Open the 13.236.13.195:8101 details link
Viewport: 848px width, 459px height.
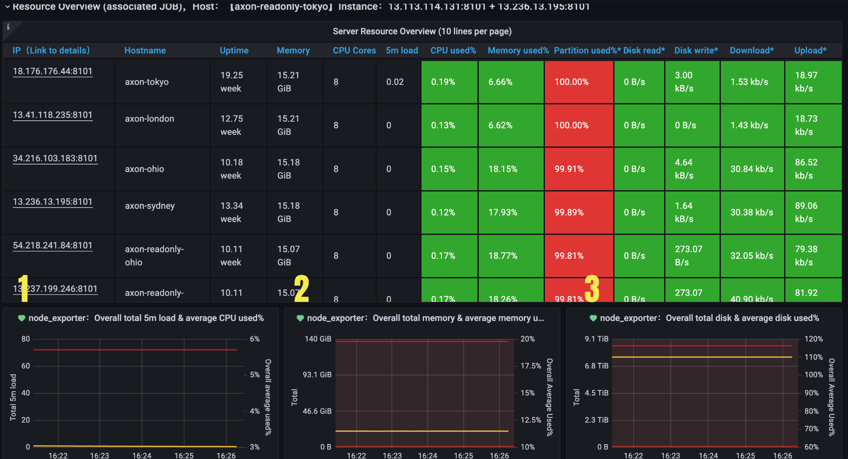pyautogui.click(x=53, y=202)
